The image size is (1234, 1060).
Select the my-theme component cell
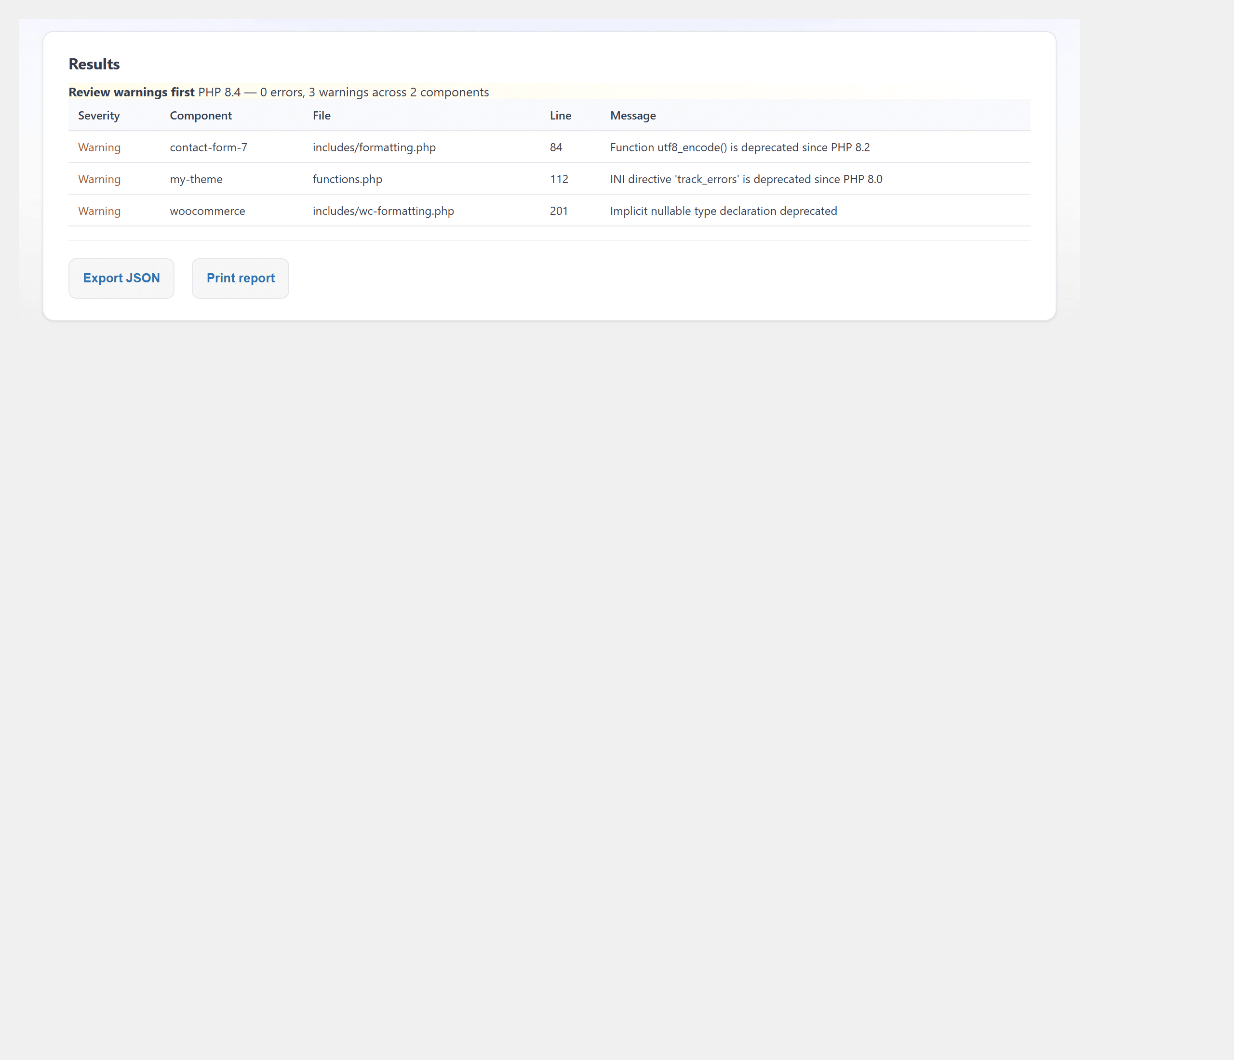[196, 179]
